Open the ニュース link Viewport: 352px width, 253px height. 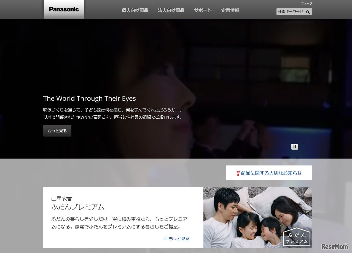click(307, 4)
